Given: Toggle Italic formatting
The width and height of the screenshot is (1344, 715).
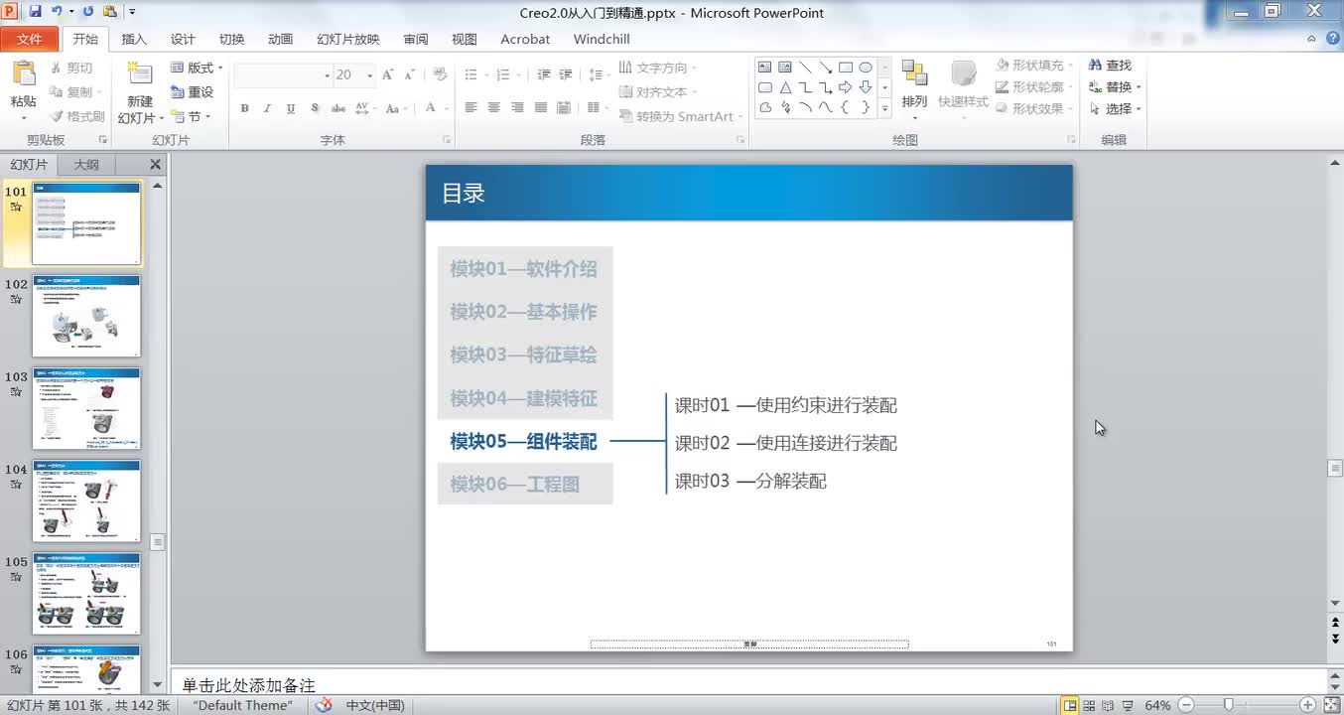Looking at the screenshot, I should (267, 108).
